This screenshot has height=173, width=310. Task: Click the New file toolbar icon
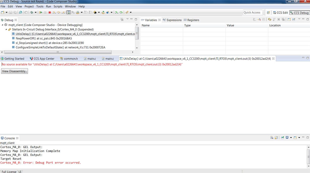[x=3, y=12]
